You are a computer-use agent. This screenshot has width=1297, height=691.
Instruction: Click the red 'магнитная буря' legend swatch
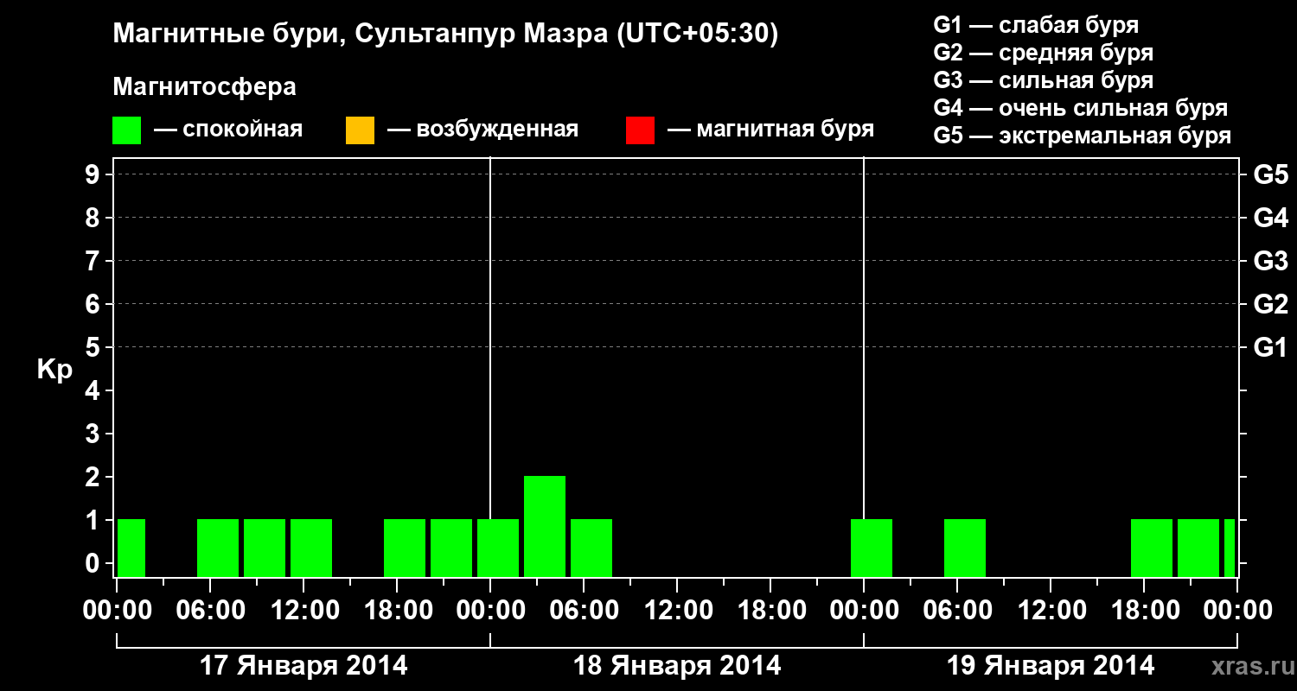click(640, 130)
